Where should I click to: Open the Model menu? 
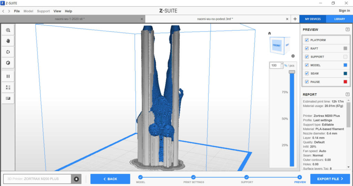tap(28, 11)
